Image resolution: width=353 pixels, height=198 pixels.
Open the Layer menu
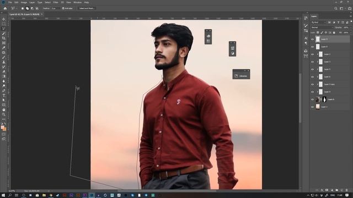32,2
